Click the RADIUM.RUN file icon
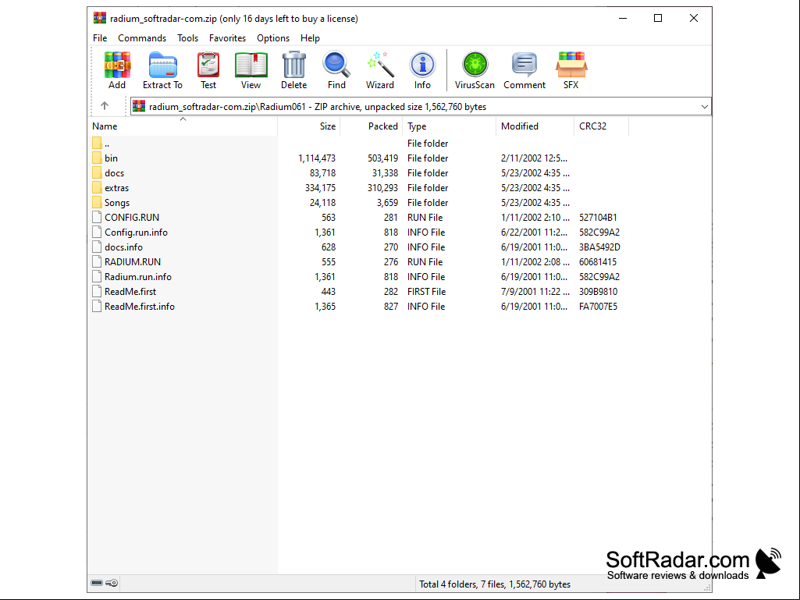This screenshot has height=600, width=800. point(97,261)
